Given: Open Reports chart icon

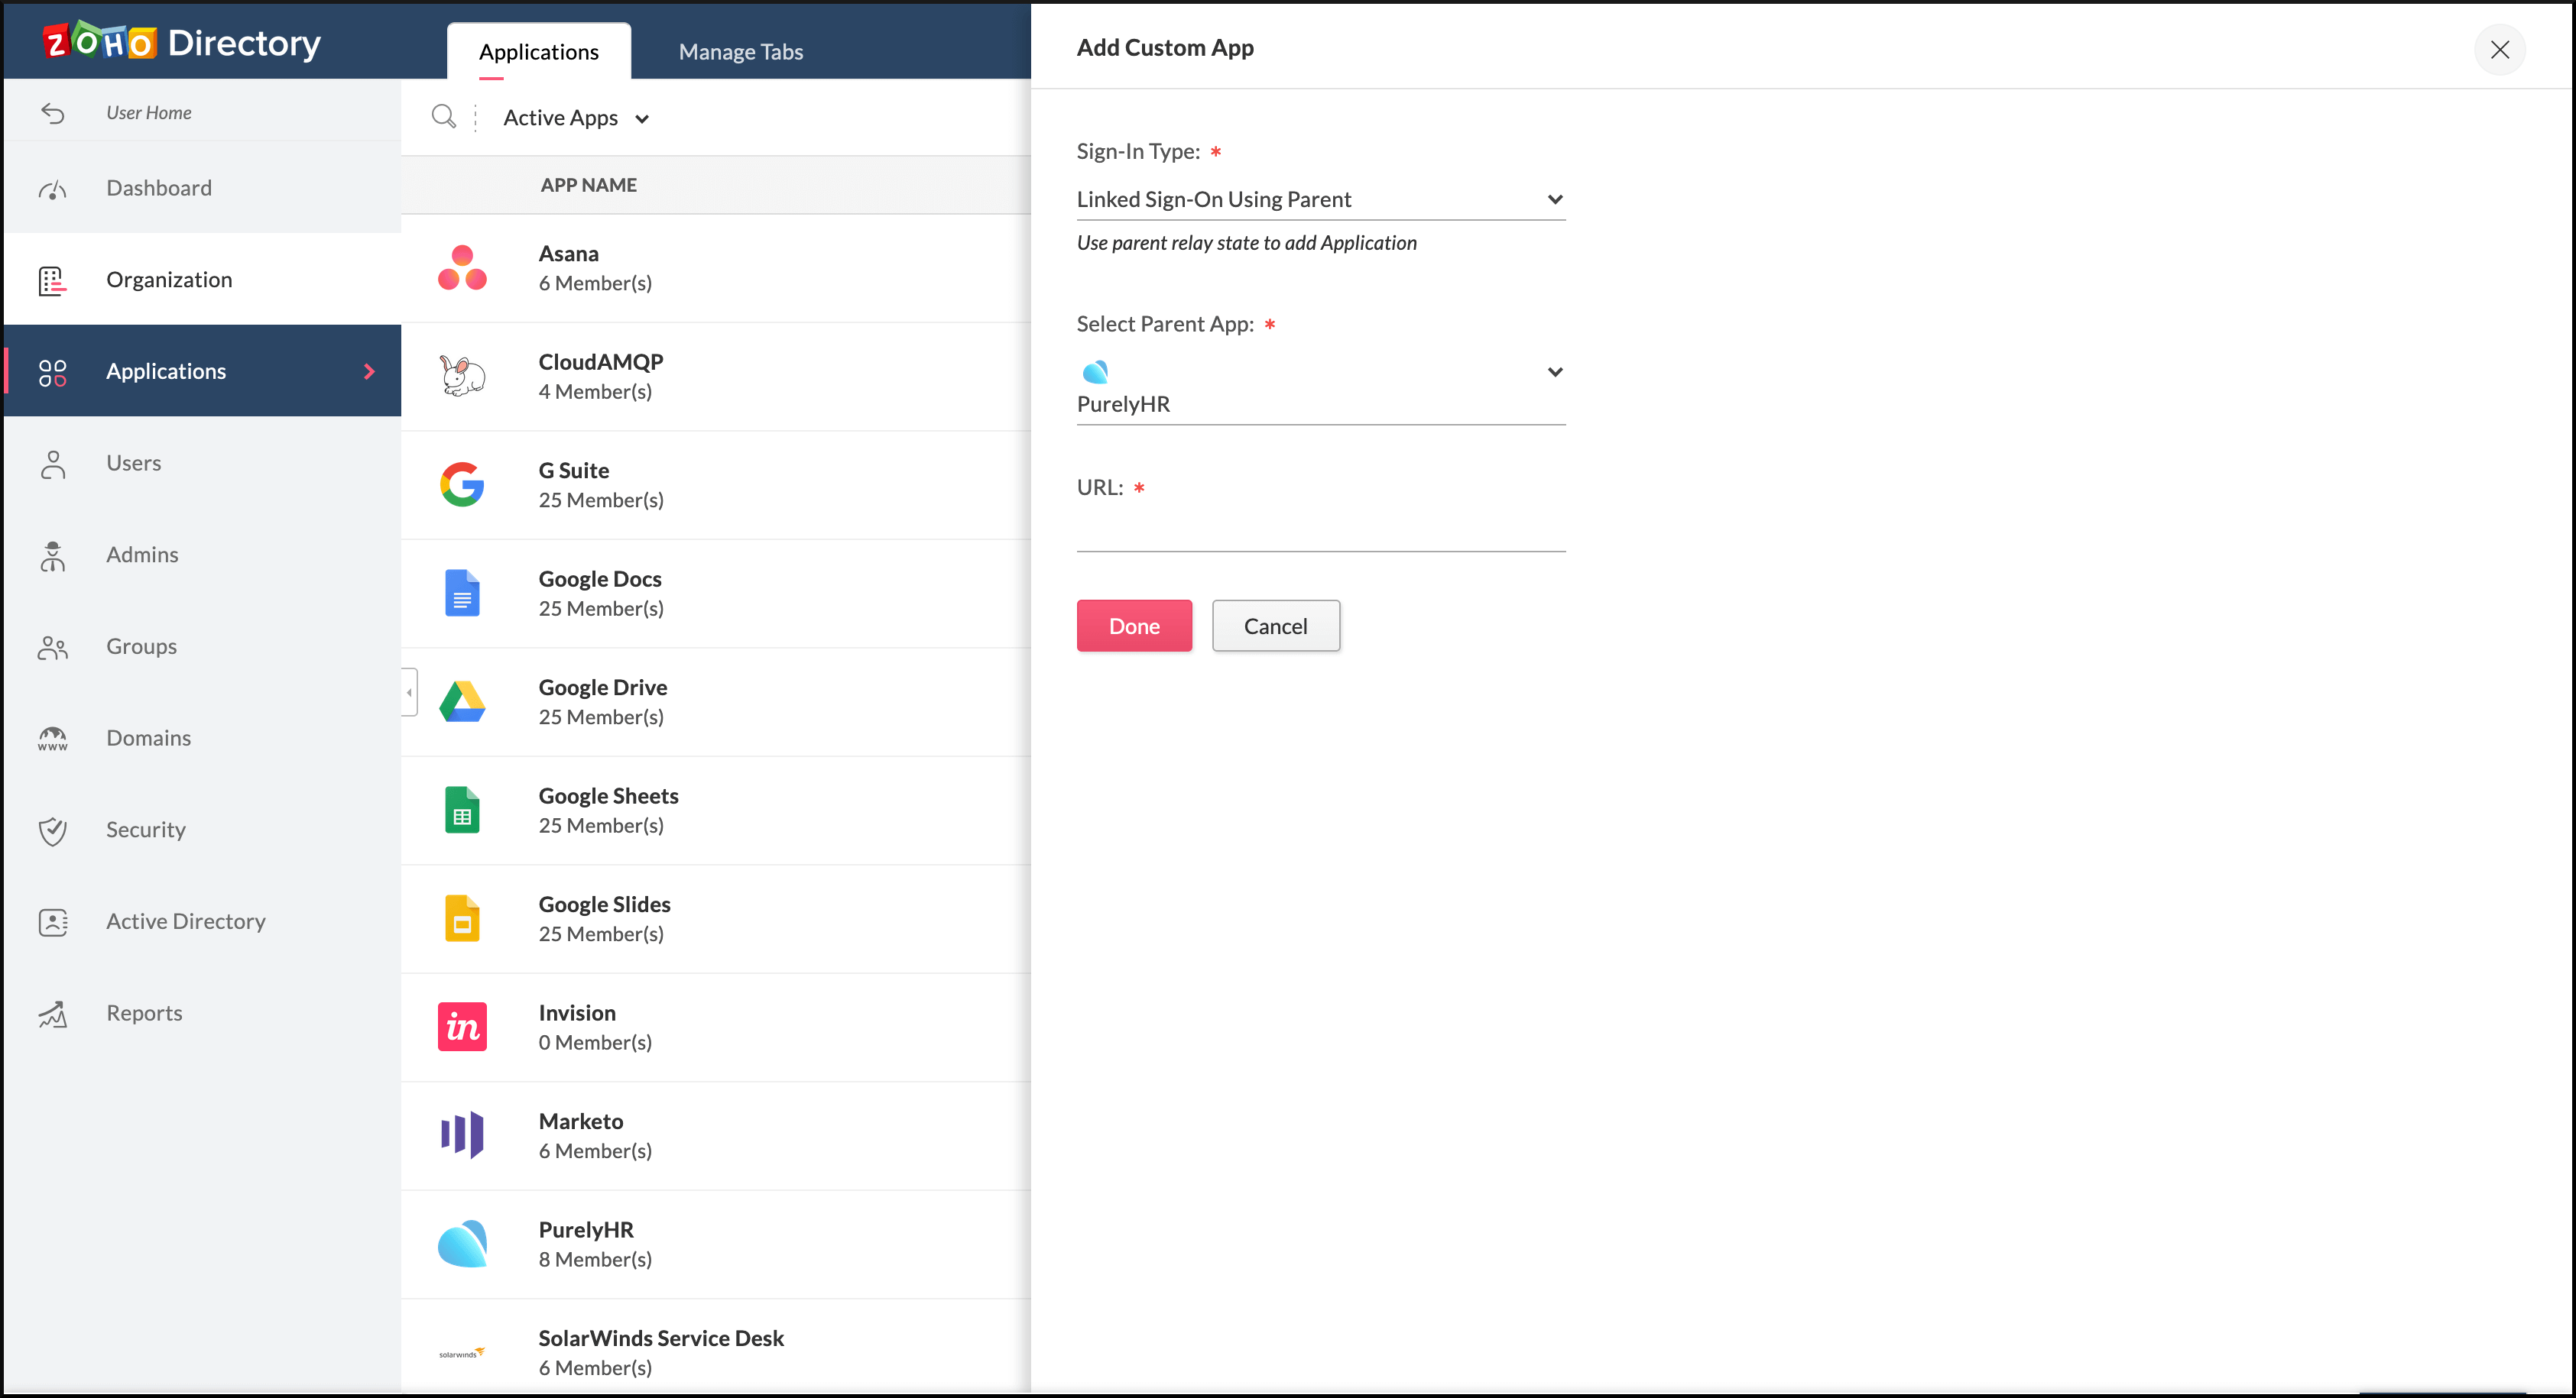Looking at the screenshot, I should point(52,1015).
